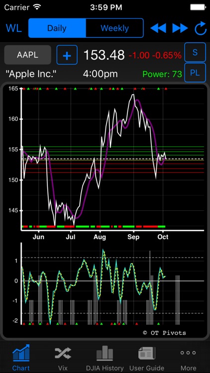Tap the green-red signal bar under chart

(x=94, y=226)
